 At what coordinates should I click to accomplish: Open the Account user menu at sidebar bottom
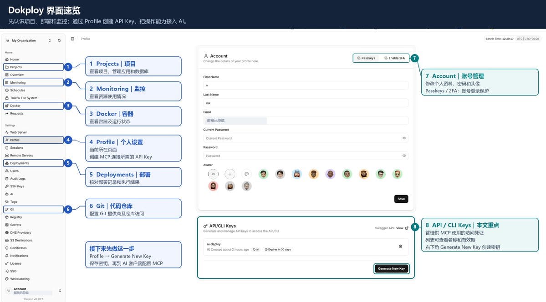pyautogui.click(x=33, y=291)
